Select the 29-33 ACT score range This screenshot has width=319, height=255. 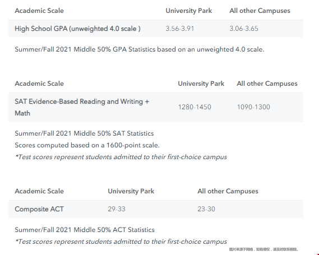point(117,209)
